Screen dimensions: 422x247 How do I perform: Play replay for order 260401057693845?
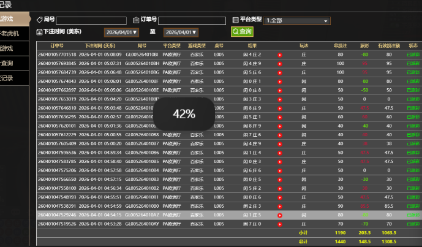[280, 63]
